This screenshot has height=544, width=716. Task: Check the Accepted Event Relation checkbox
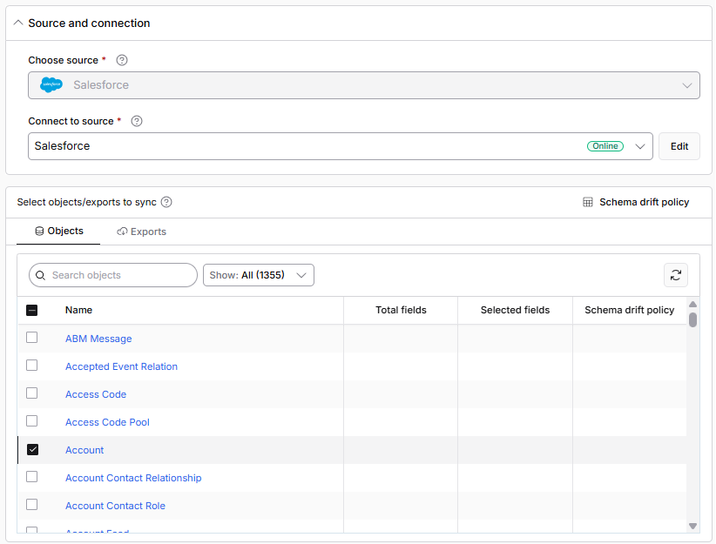(x=32, y=365)
